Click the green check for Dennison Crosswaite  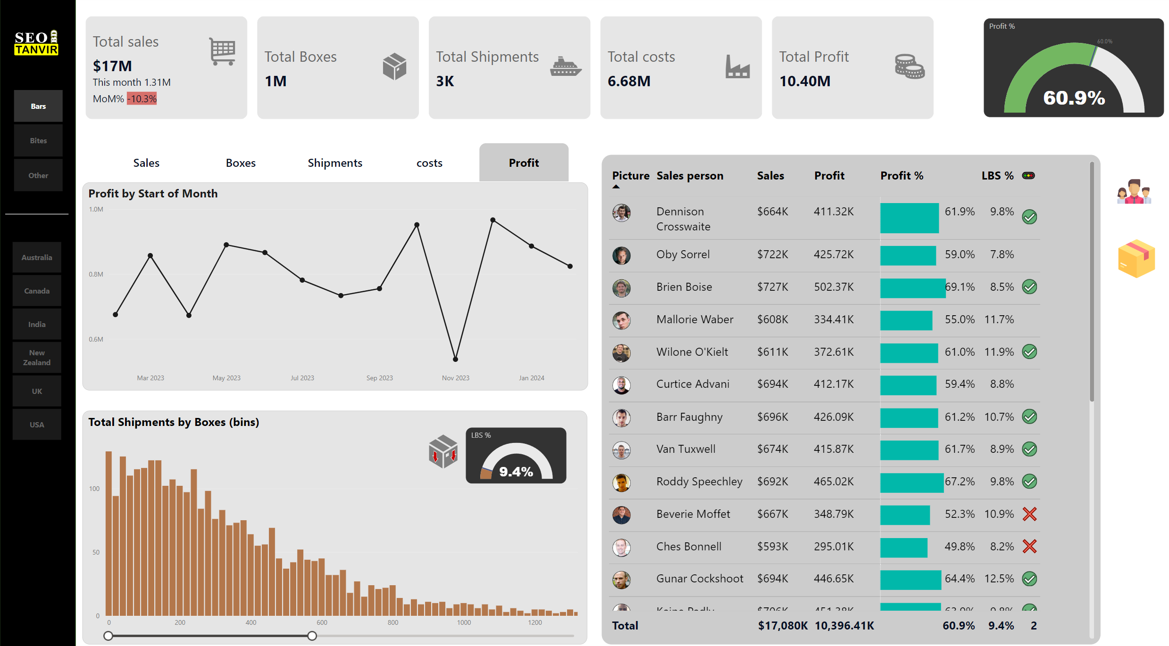click(1029, 217)
